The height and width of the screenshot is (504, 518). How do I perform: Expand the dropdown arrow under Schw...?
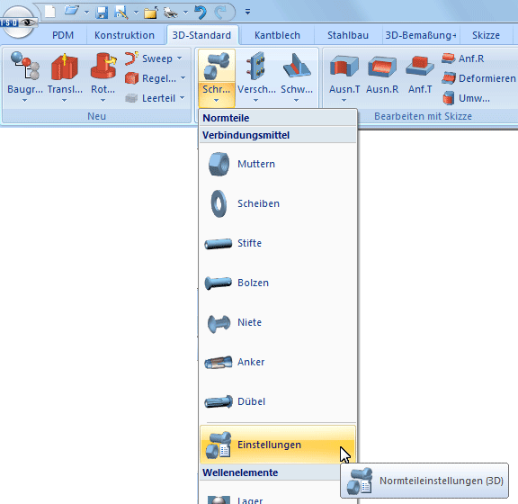pos(296,100)
